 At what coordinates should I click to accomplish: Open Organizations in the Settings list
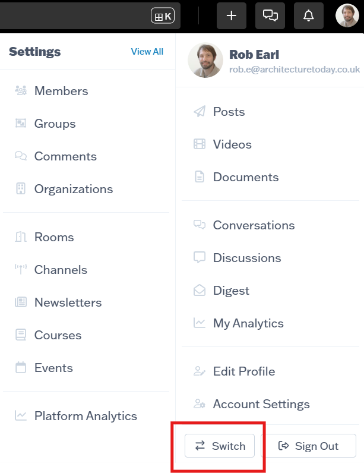(73, 189)
